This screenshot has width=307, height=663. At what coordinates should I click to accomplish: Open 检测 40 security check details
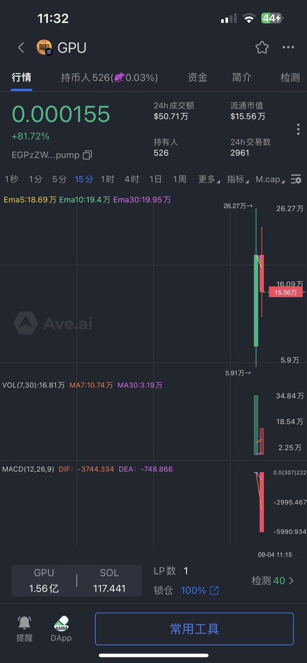273,581
